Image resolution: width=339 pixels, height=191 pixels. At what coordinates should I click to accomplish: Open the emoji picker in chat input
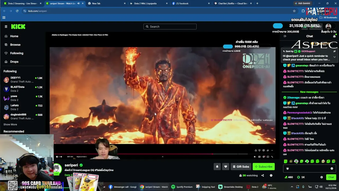(x=332, y=168)
